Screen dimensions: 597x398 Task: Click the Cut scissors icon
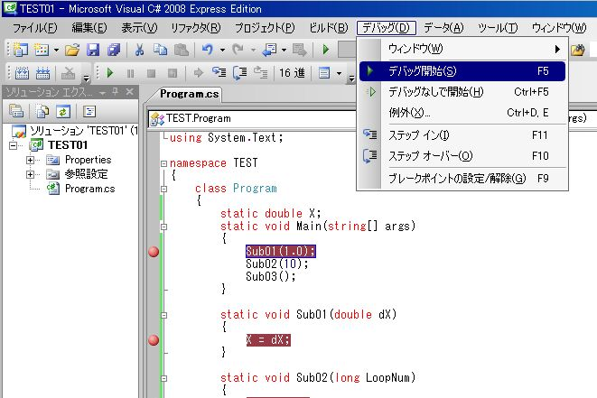[x=139, y=50]
